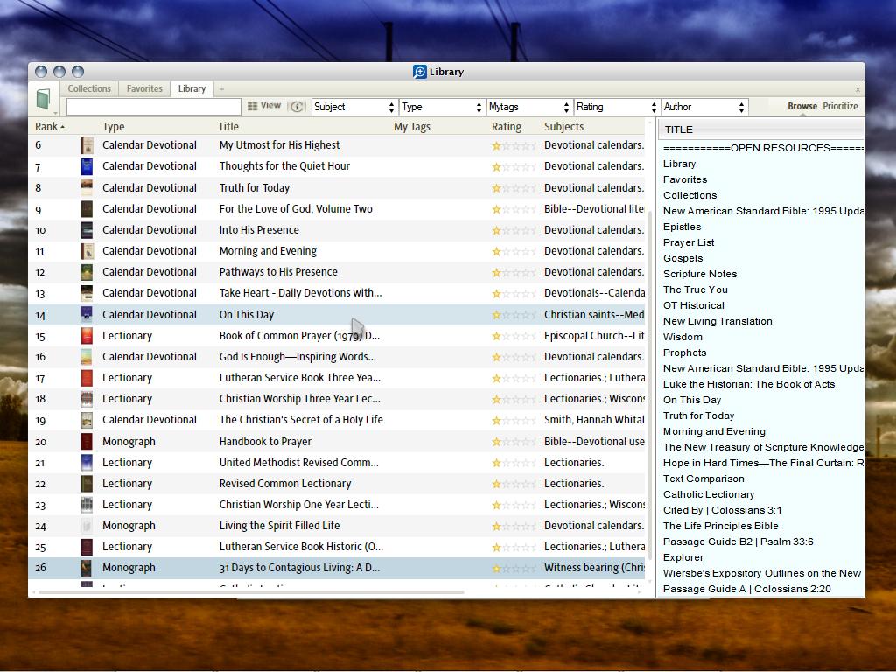Set rating stars for My Utmost for His Highest
Screen dimensions: 896x672
[x=514, y=146]
